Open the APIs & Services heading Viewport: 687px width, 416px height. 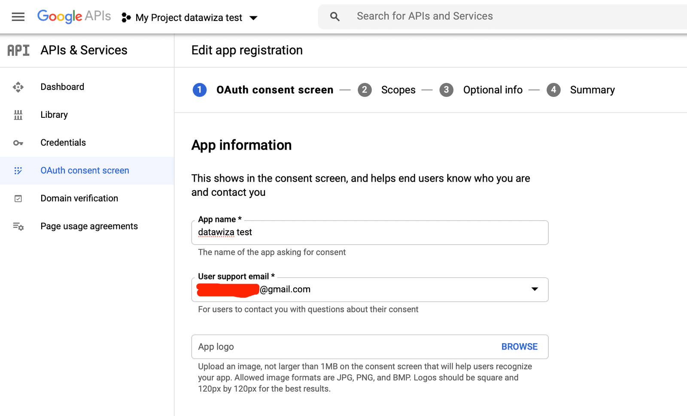[x=84, y=50]
